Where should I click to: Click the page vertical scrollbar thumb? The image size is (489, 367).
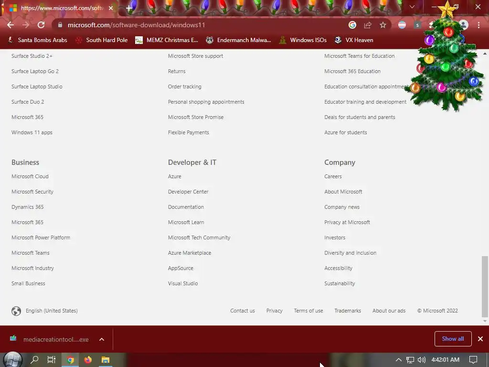(485, 287)
